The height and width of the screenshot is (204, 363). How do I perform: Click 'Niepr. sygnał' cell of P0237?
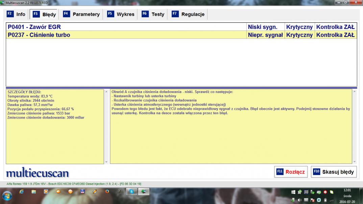point(265,35)
